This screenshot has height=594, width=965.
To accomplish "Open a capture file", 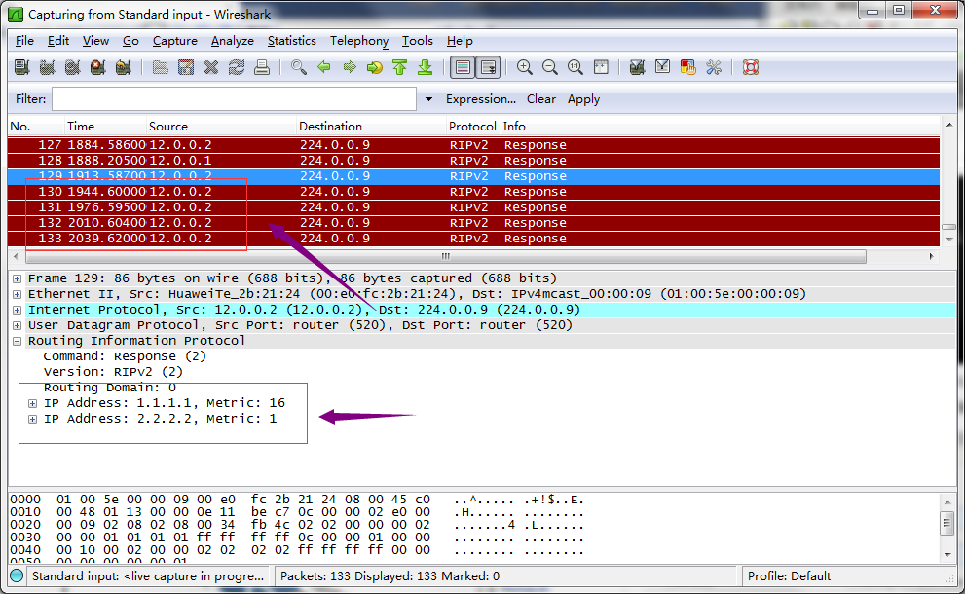I will (161, 67).
